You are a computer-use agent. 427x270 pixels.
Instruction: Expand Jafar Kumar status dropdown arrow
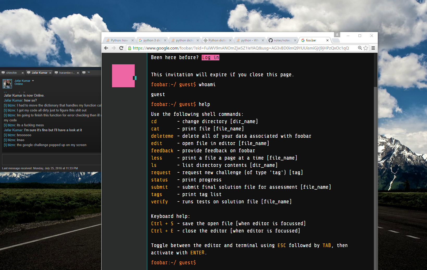tap(33, 81)
